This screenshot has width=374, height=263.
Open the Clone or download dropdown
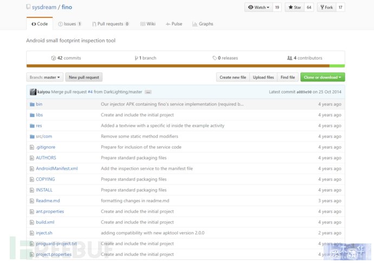(x=323, y=78)
